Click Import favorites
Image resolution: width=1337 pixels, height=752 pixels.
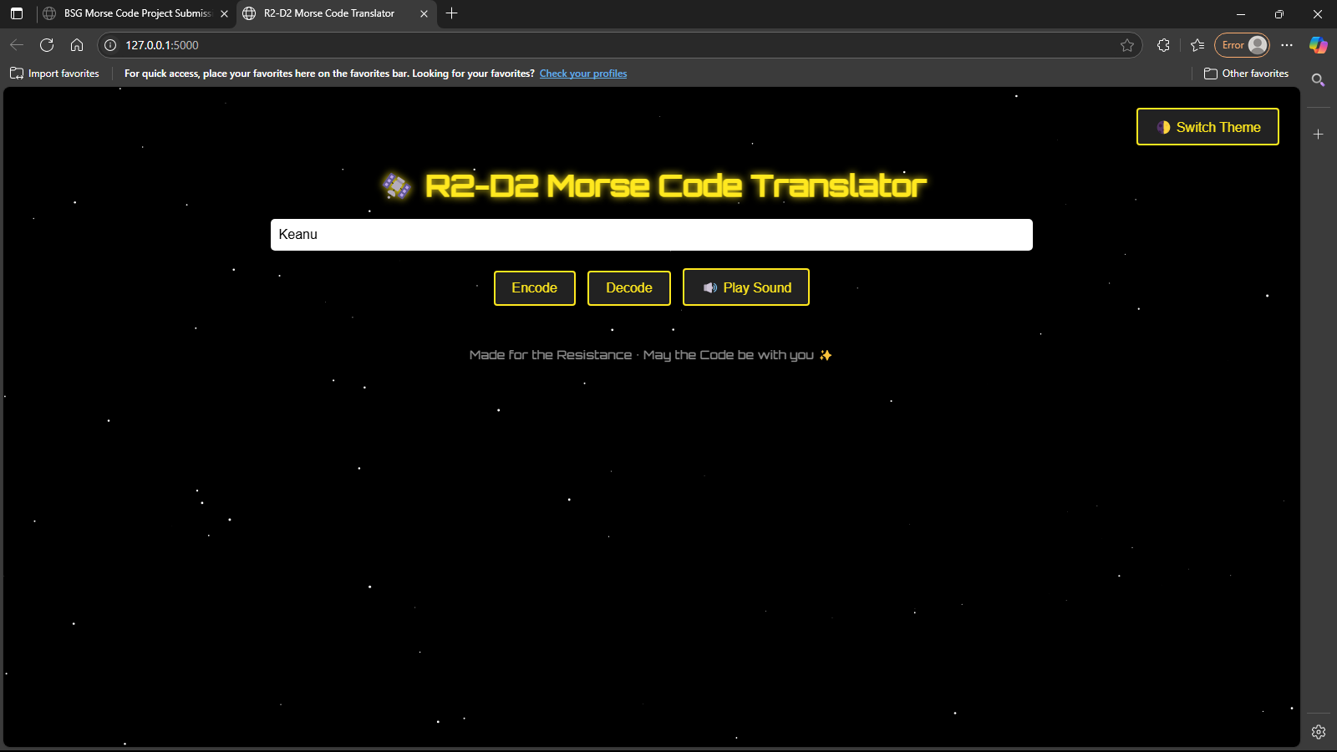tap(54, 74)
